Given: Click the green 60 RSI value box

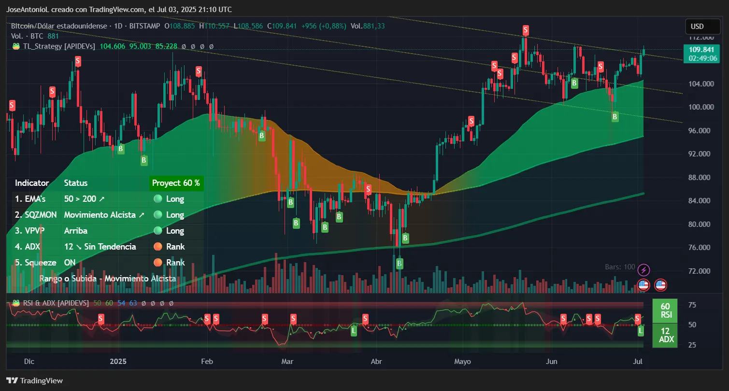Looking at the screenshot, I should [665, 310].
